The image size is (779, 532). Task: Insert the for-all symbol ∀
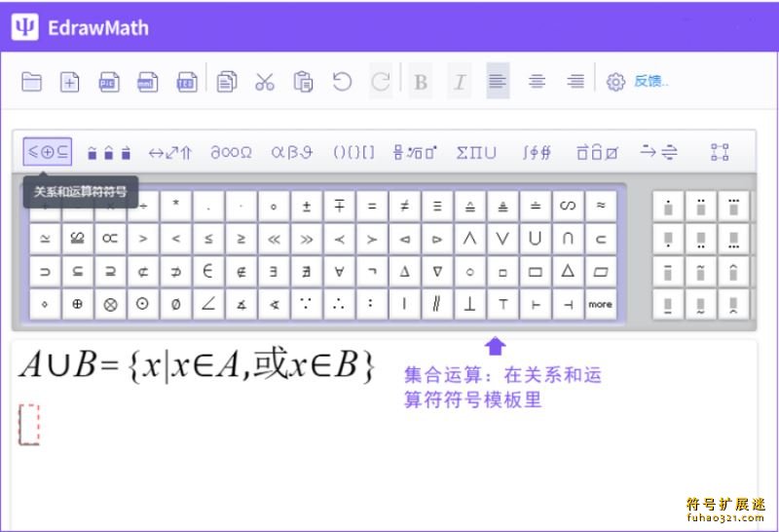(x=339, y=272)
